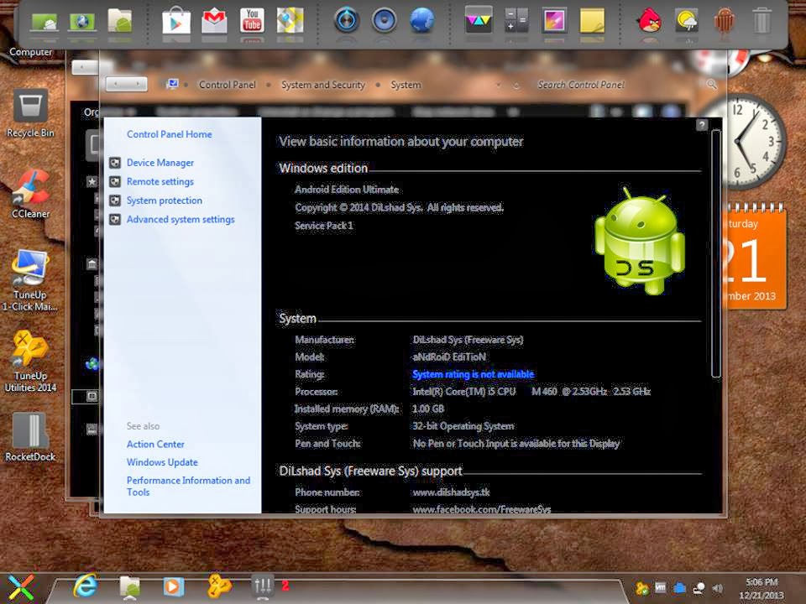Image resolution: width=806 pixels, height=604 pixels.
Task: Open the speaker music icon in dock
Action: click(x=384, y=20)
